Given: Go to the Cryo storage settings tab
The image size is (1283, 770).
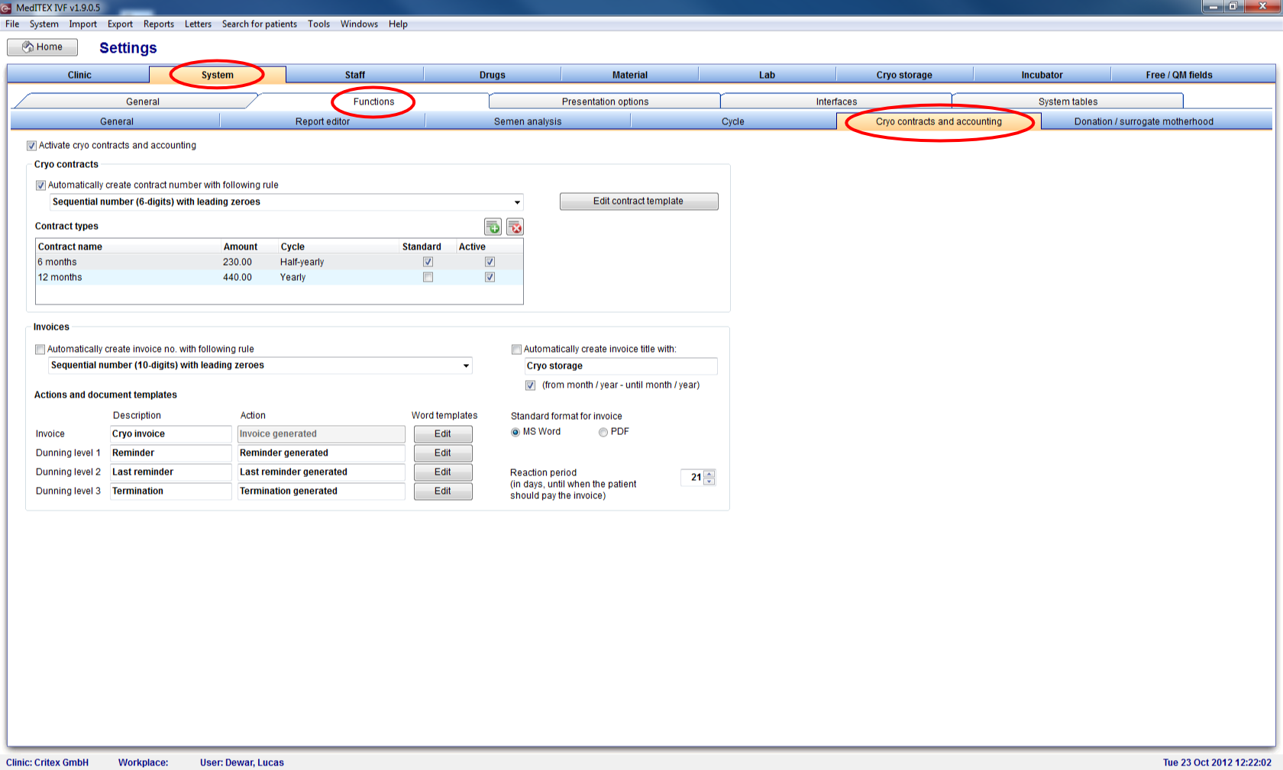Looking at the screenshot, I should (904, 75).
